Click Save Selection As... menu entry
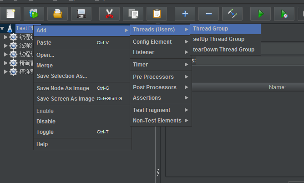The image size is (304, 183). coord(82,76)
